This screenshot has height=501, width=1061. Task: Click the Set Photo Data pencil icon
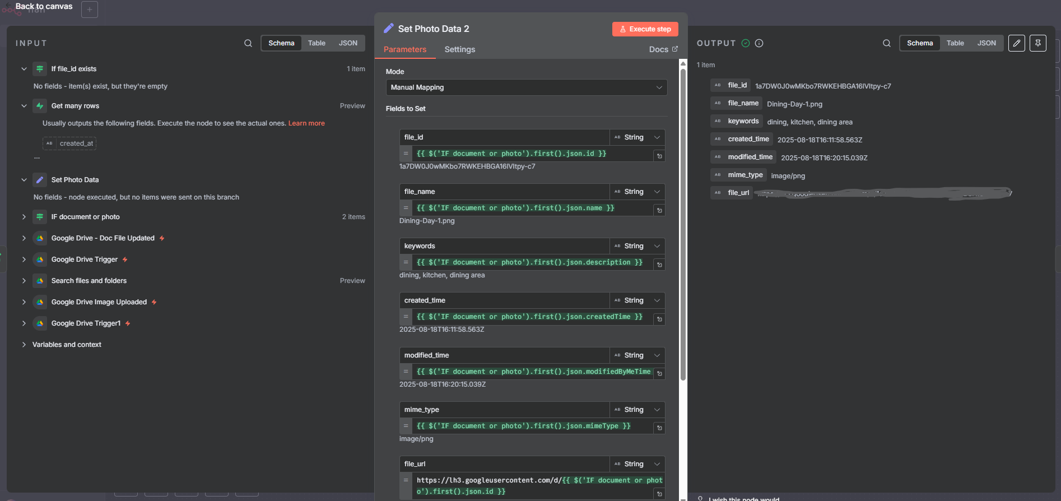pyautogui.click(x=40, y=180)
